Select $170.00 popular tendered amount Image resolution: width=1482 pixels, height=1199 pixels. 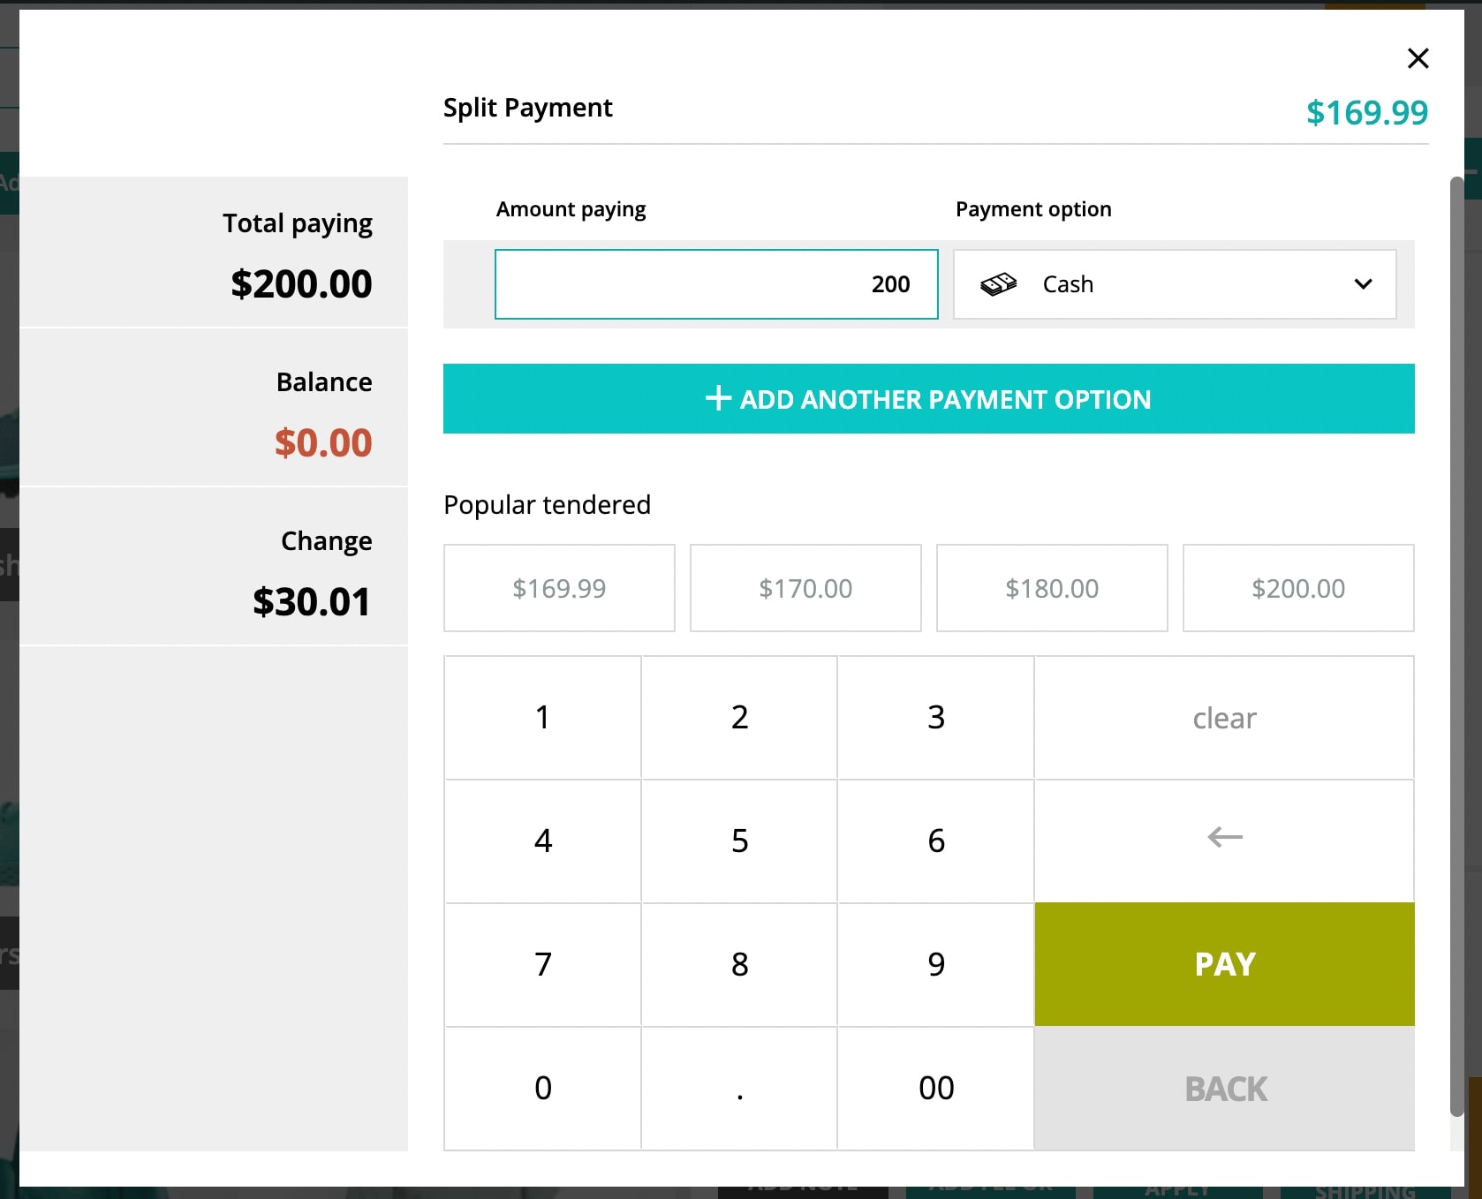[805, 588]
